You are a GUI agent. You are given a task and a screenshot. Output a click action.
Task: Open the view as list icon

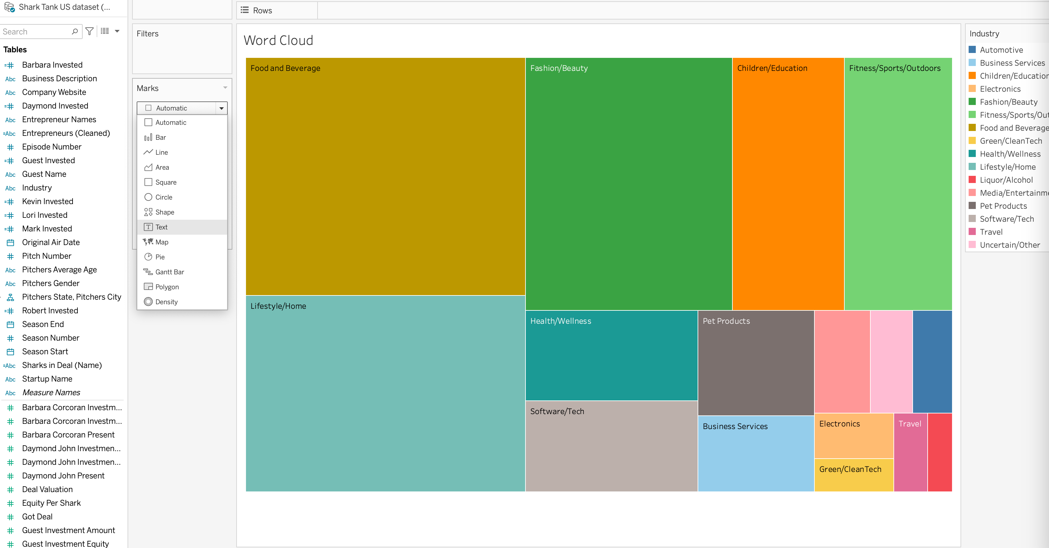[x=105, y=31]
